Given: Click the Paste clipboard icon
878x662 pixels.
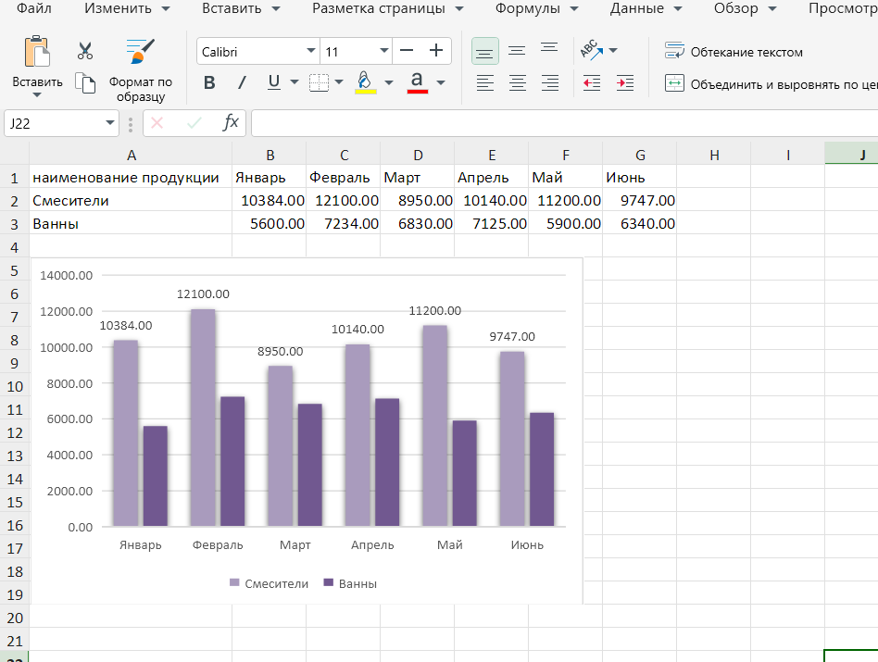Looking at the screenshot, I should pyautogui.click(x=38, y=52).
